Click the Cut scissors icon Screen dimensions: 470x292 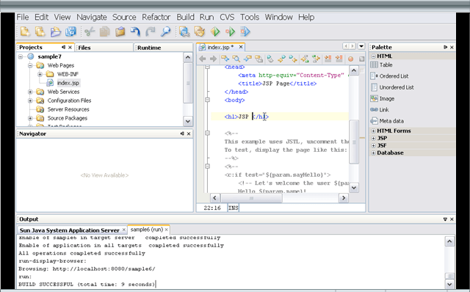click(x=90, y=32)
